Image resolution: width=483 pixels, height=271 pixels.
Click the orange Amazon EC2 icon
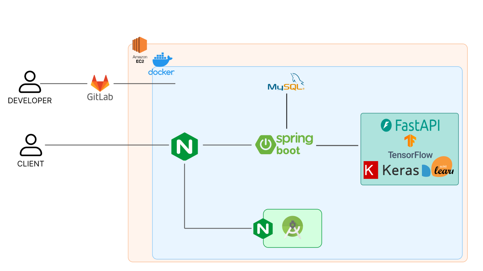click(140, 45)
